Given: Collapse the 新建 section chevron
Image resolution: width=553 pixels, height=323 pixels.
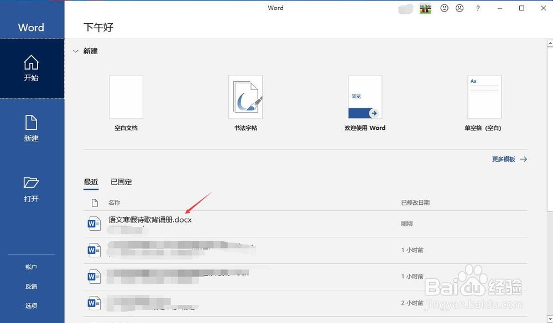Looking at the screenshot, I should pyautogui.click(x=75, y=51).
